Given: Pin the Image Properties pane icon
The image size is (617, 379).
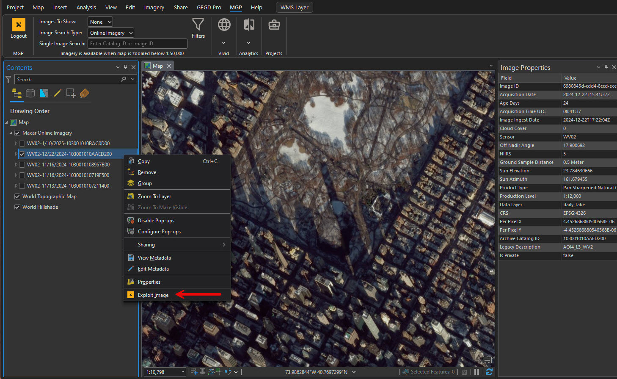Looking at the screenshot, I should [606, 67].
